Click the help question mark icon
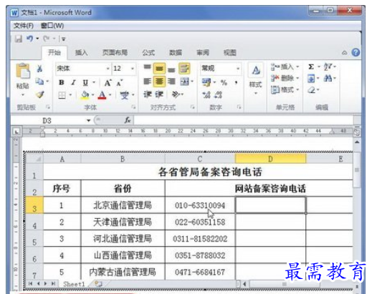Image resolution: width=372 pixels, height=294 pixels. point(356,52)
